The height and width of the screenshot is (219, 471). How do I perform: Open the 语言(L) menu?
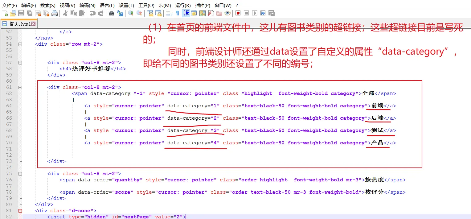point(107,5)
